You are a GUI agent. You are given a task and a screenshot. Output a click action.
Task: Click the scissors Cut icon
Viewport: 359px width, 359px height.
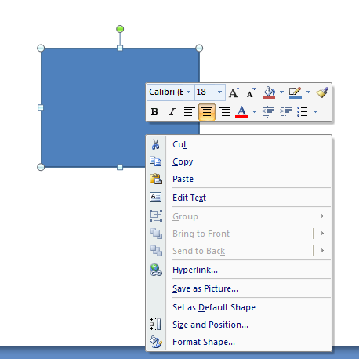156,144
